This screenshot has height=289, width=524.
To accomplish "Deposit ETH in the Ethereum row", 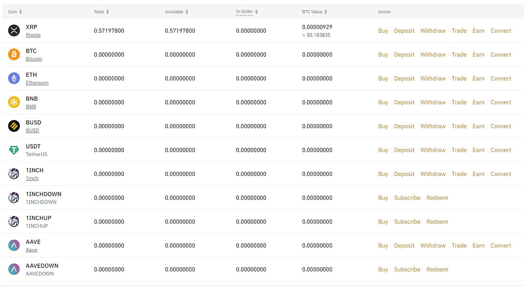I will (x=404, y=78).
